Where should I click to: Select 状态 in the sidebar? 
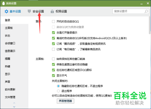click(x=14, y=36)
